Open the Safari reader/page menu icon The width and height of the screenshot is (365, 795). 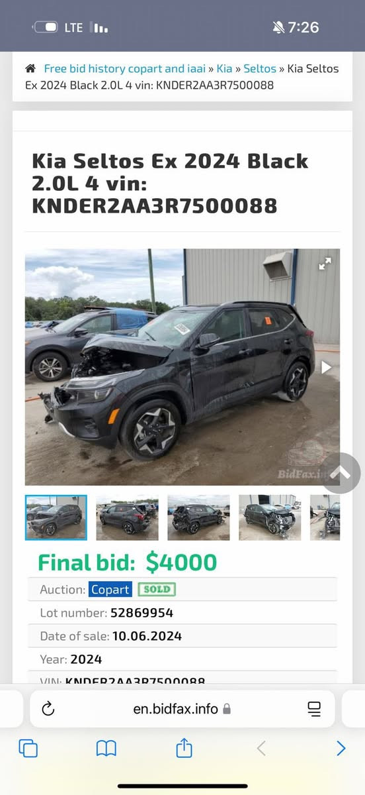tap(314, 710)
